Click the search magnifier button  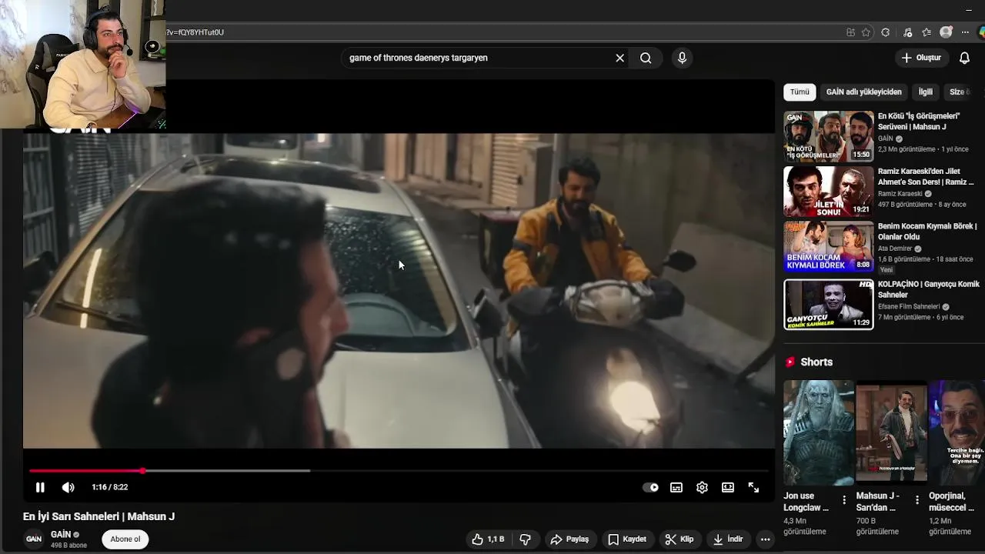click(646, 58)
